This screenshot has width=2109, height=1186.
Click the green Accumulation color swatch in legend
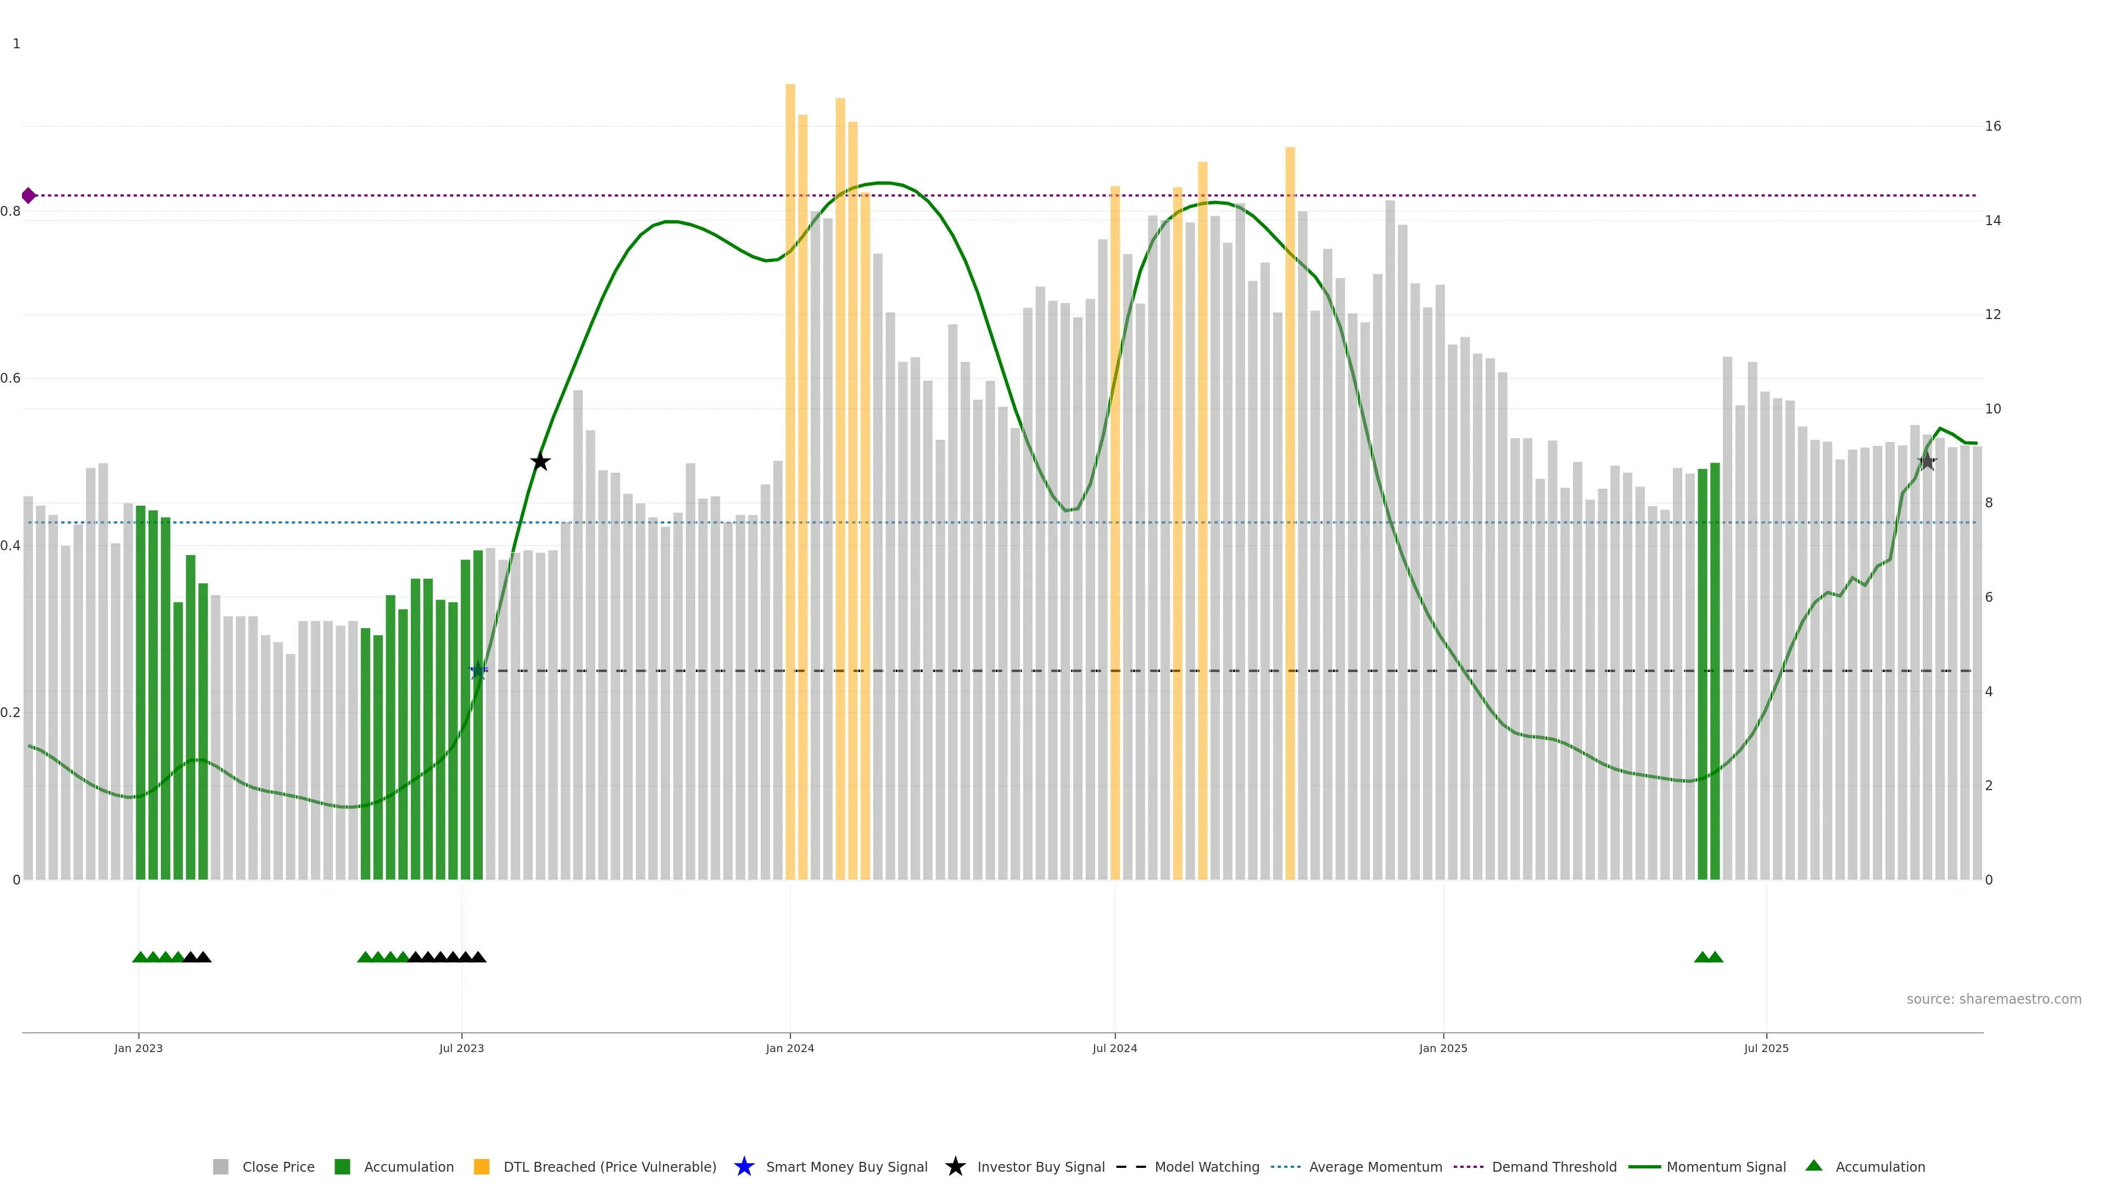pos(343,1166)
